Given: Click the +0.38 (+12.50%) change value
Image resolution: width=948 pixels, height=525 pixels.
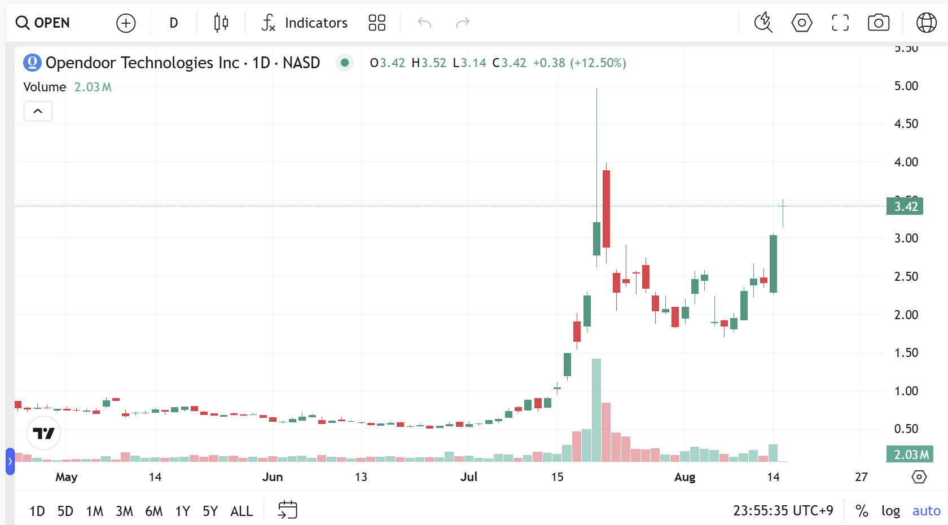Looking at the screenshot, I should coord(580,63).
